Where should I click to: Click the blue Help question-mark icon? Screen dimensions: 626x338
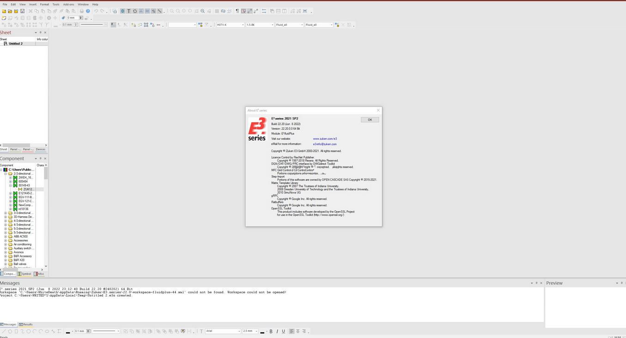[87, 11]
